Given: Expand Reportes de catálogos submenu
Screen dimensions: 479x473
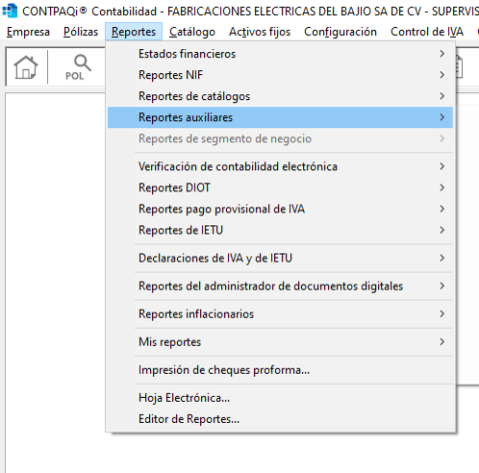Looking at the screenshot, I should click(280, 96).
